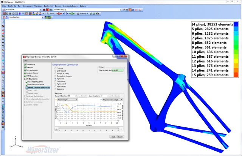Screen dimensions: 242x156
Task: Click second colored grid icon after Skin/Top Face
Action: [x=50, y=17]
